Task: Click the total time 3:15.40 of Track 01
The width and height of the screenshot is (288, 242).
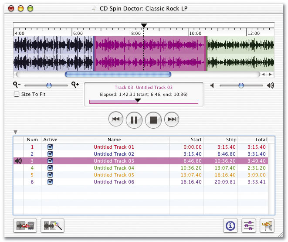Action: click(x=257, y=147)
